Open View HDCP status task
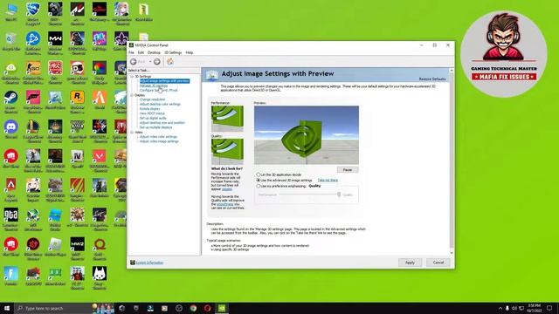Screen dimensions: 559x314 pos(152,113)
